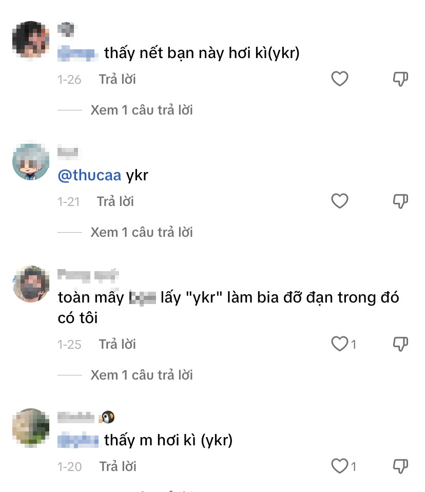The image size is (425, 492).
Task: Click the dislike icon on the bottom comment
Action: pos(400,466)
